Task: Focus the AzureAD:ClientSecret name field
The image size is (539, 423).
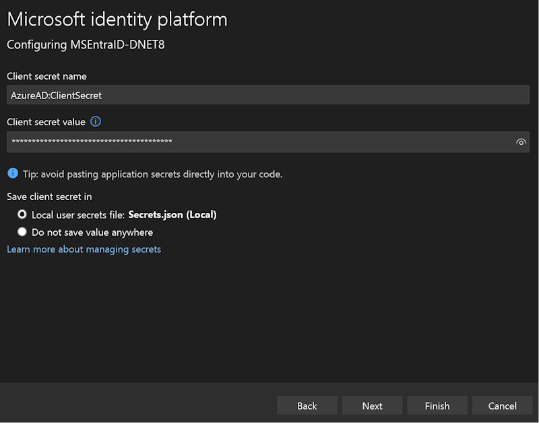Action: 267,96
